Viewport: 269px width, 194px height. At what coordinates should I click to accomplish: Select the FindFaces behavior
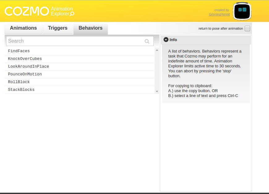coord(19,51)
